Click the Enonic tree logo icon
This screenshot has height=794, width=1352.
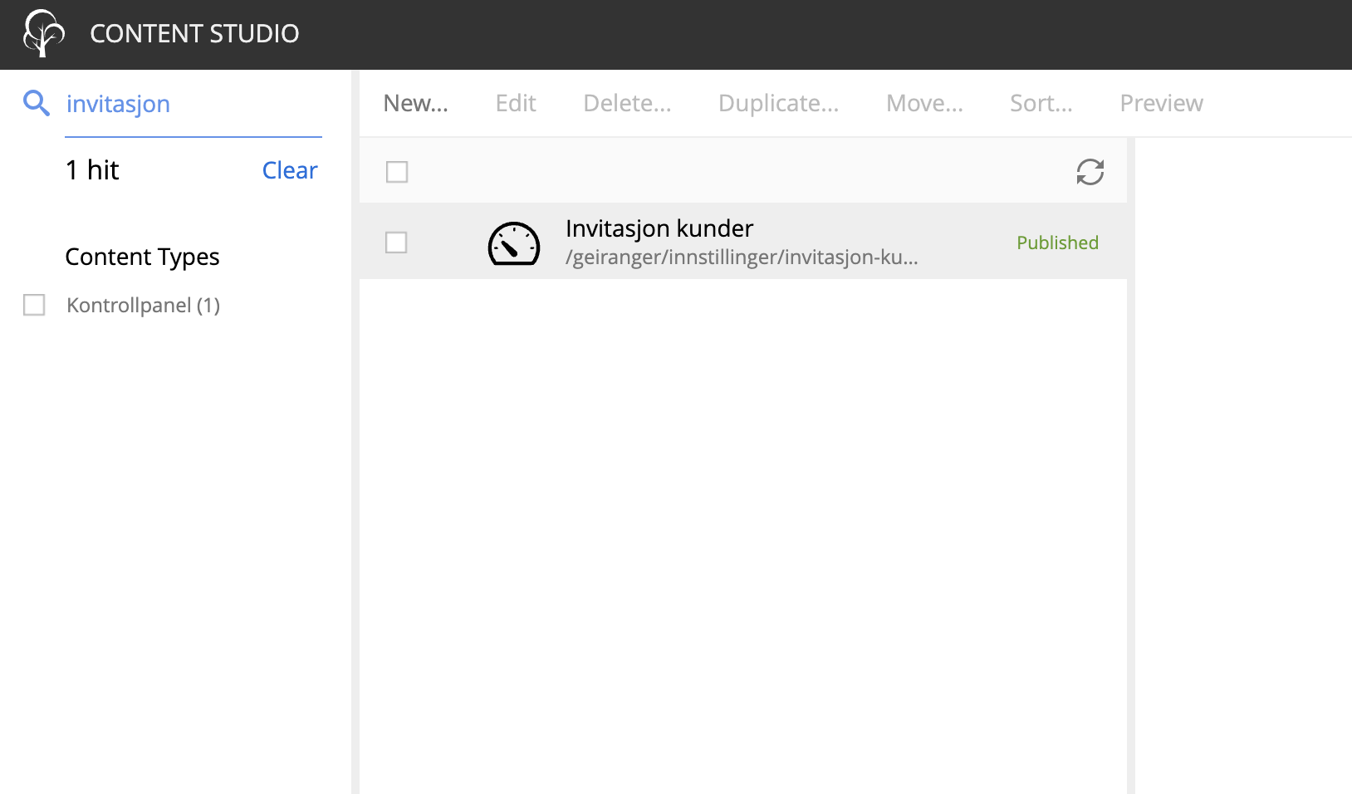coord(43,33)
